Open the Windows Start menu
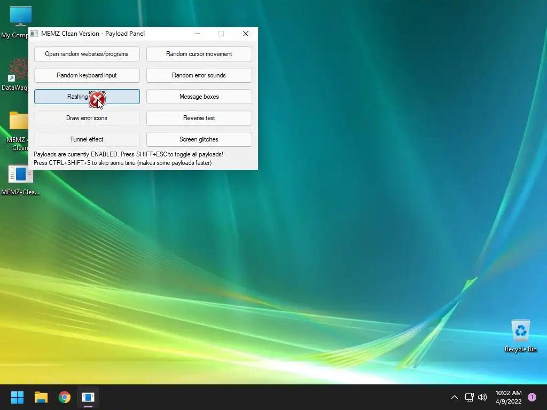This screenshot has height=410, width=547. pyautogui.click(x=17, y=397)
